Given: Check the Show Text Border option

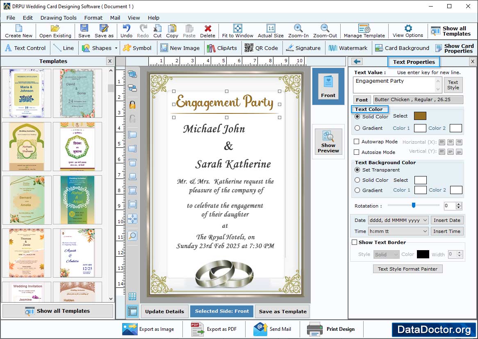Looking at the screenshot, I should 355,242.
